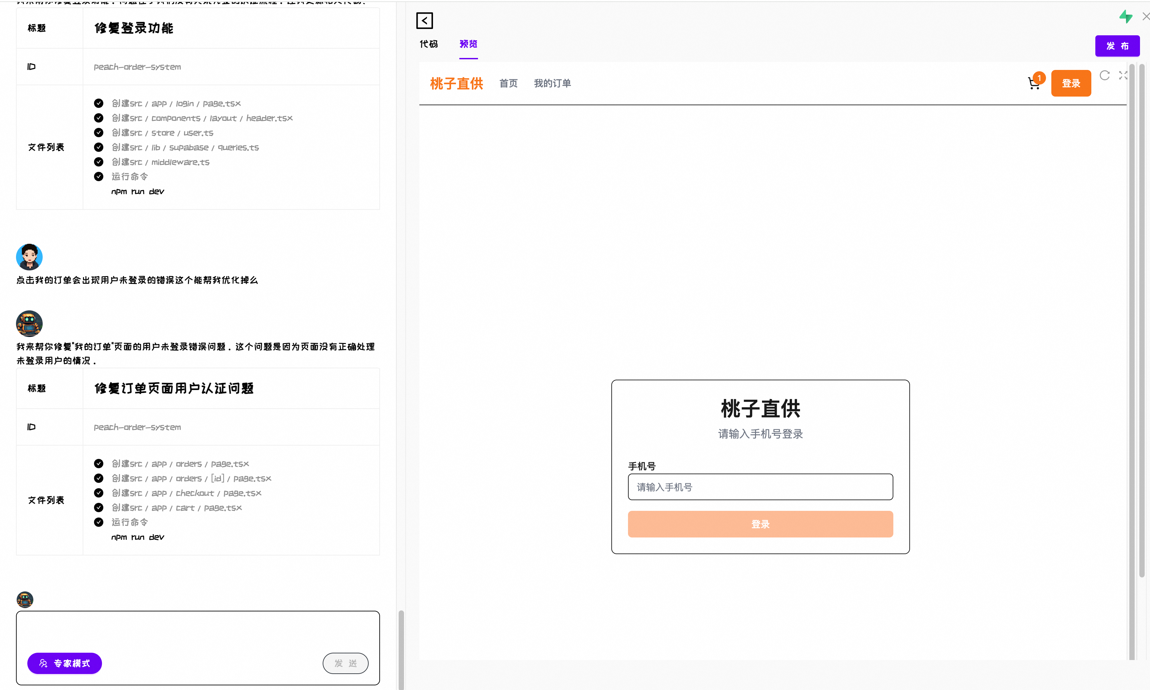Image resolution: width=1150 pixels, height=690 pixels.
Task: Expand the preview to fullscreen
Action: (x=1123, y=75)
